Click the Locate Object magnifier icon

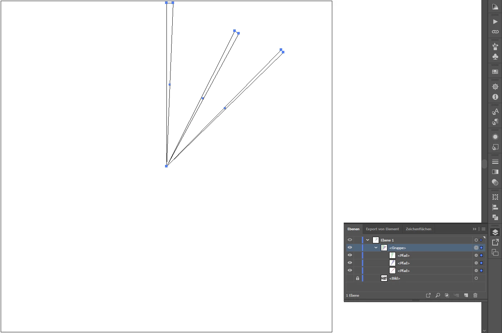click(x=438, y=295)
